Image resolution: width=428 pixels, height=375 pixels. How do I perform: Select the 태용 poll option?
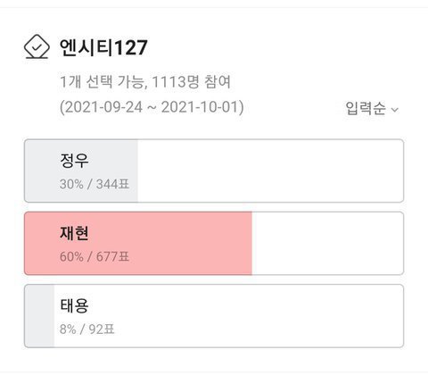(x=214, y=316)
